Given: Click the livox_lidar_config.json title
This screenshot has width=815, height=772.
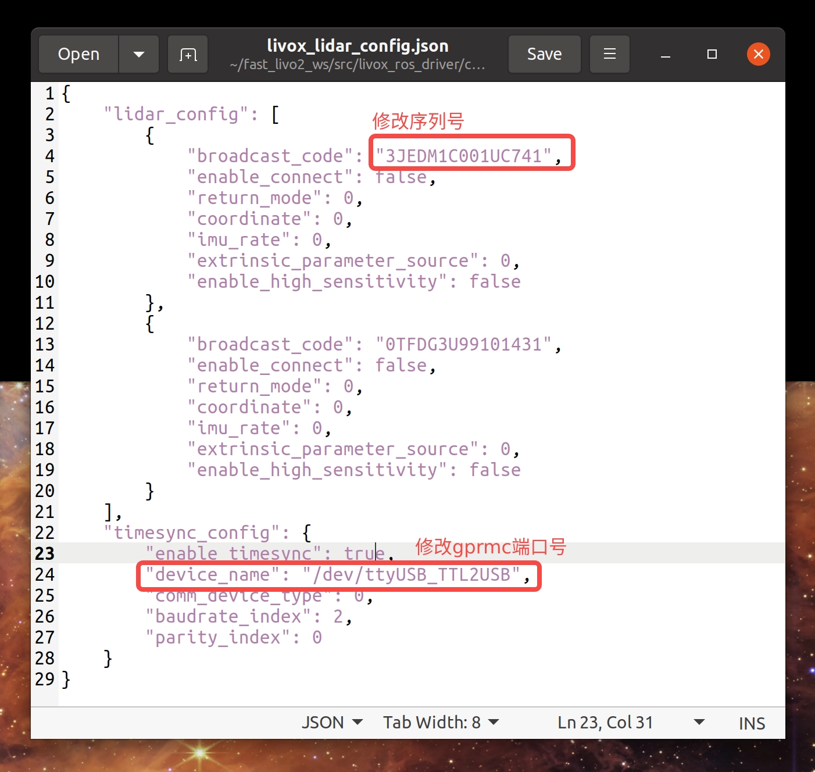Looking at the screenshot, I should point(358,46).
